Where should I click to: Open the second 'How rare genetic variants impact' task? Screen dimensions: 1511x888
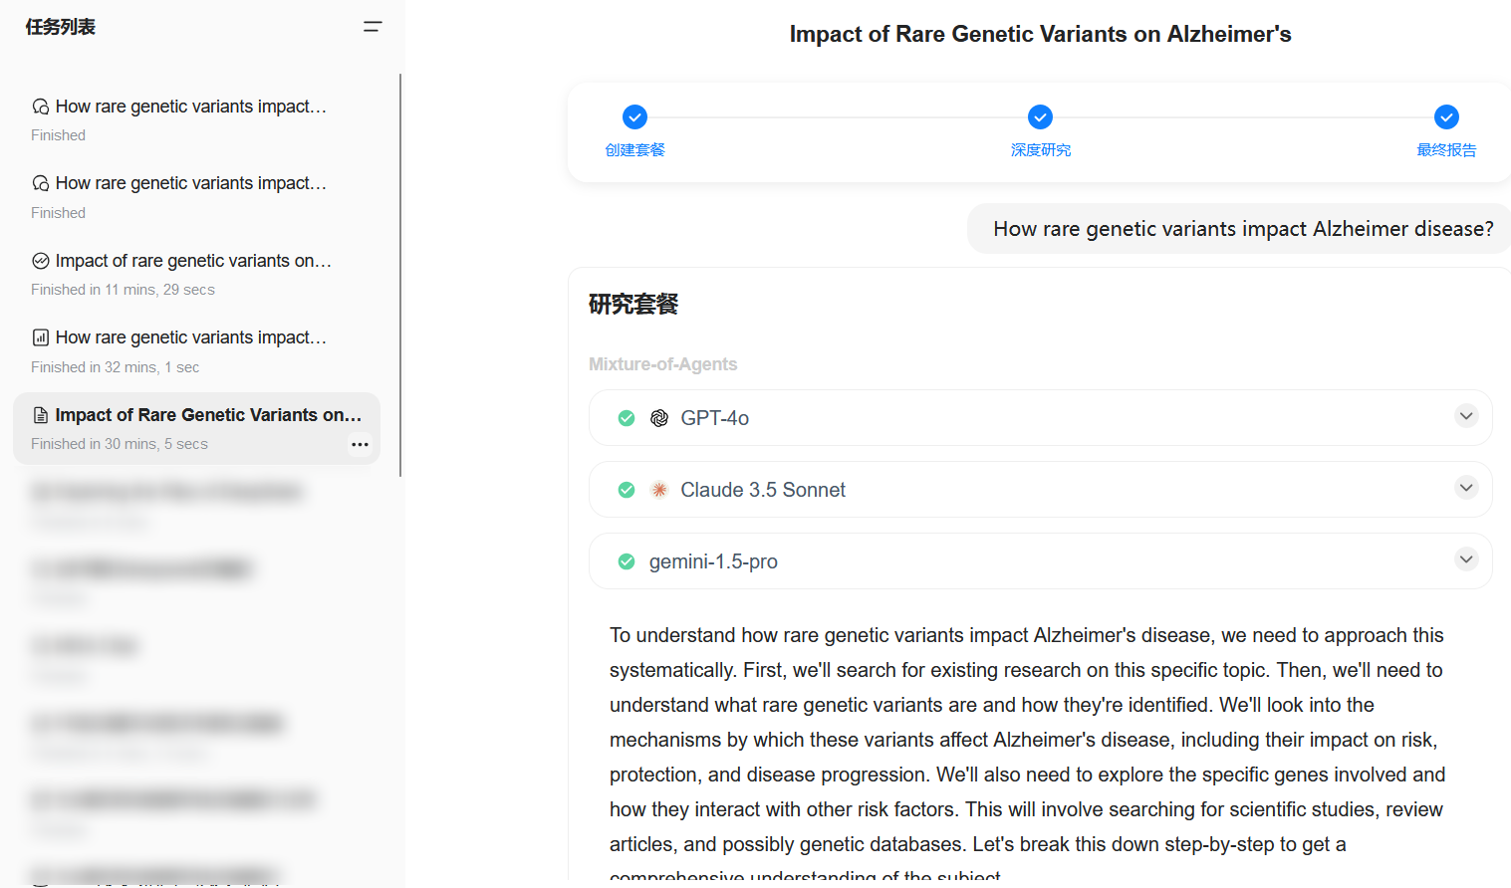196,197
